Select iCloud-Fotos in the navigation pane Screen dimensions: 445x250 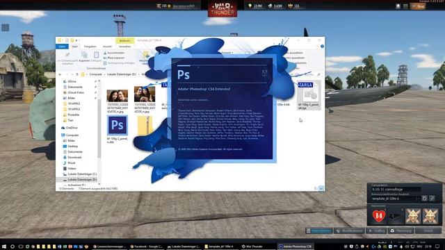tap(76, 92)
